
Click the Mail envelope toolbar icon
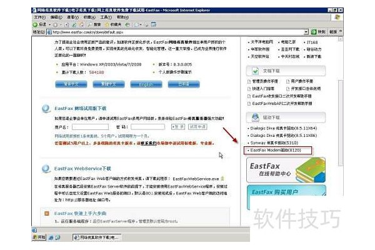[x=137, y=24]
